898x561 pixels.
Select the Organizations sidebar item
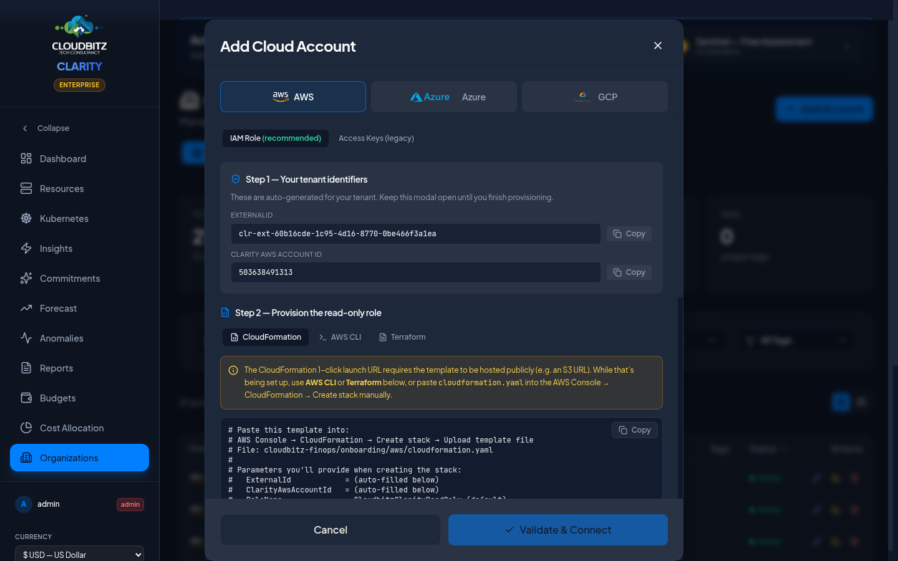coord(79,458)
